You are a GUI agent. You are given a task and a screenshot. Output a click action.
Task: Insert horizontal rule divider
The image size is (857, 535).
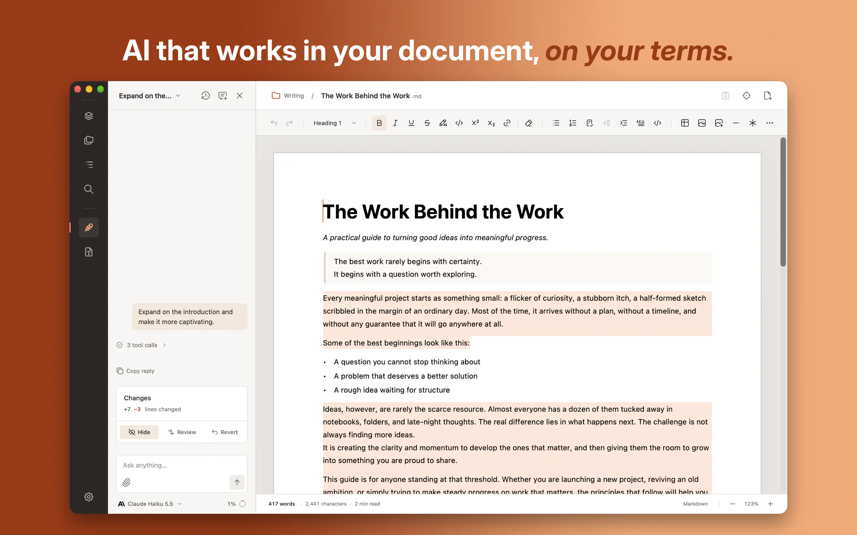[x=736, y=123]
